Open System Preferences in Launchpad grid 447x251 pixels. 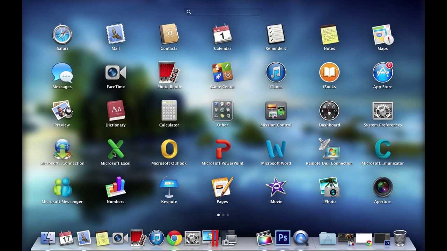point(383,111)
